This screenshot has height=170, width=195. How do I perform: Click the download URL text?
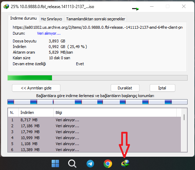tap(98, 27)
